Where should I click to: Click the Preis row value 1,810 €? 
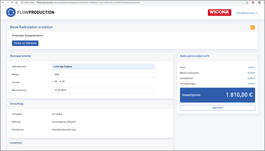tap(251, 67)
